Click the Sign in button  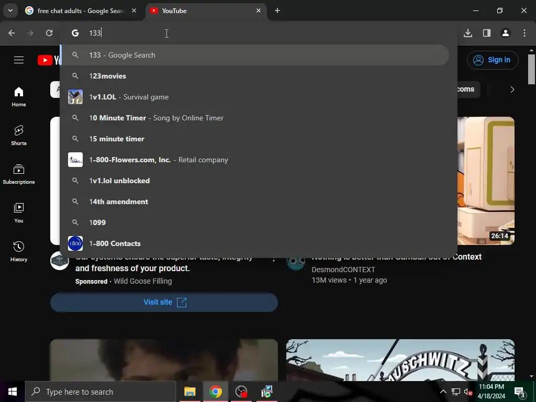point(492,60)
